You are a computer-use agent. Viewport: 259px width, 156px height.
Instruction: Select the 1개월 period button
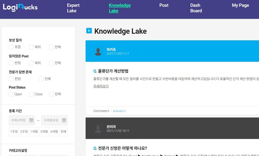34,132
